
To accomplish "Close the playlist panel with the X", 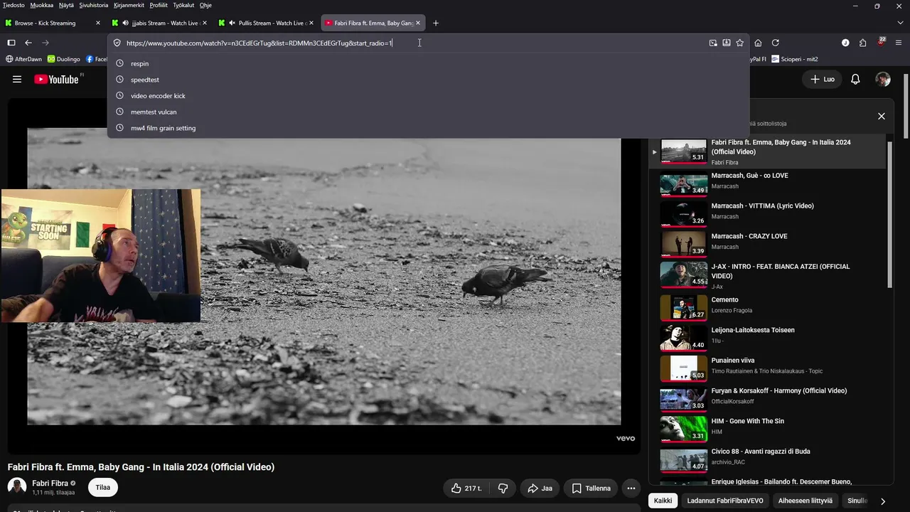I will click(882, 116).
